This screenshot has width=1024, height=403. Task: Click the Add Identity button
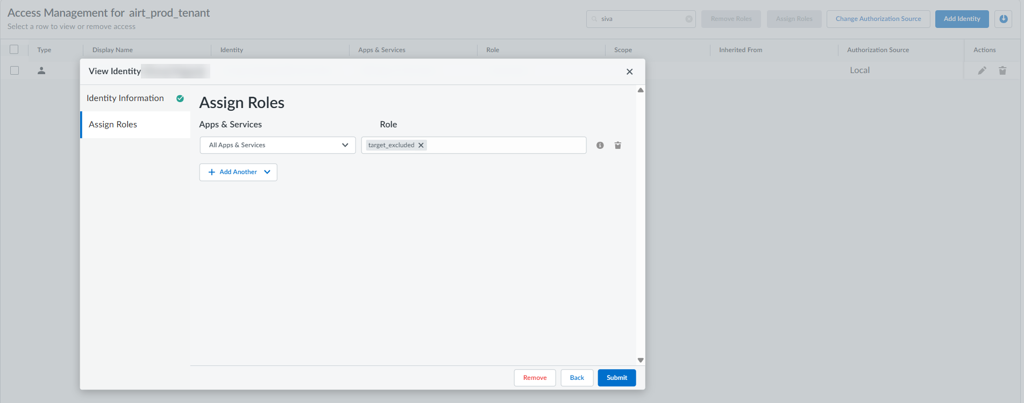tap(962, 19)
